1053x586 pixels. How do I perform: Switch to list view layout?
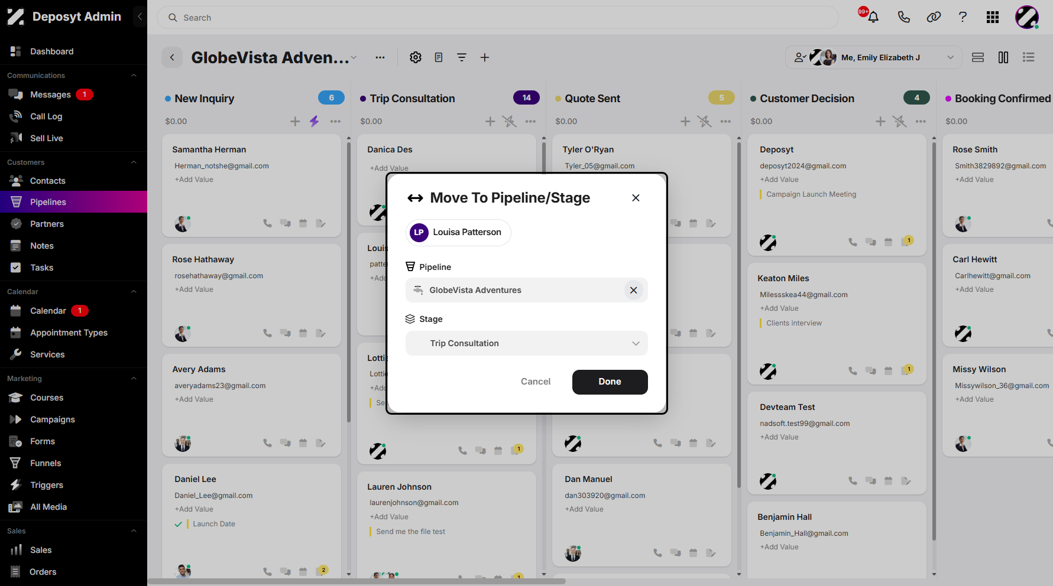click(1029, 57)
